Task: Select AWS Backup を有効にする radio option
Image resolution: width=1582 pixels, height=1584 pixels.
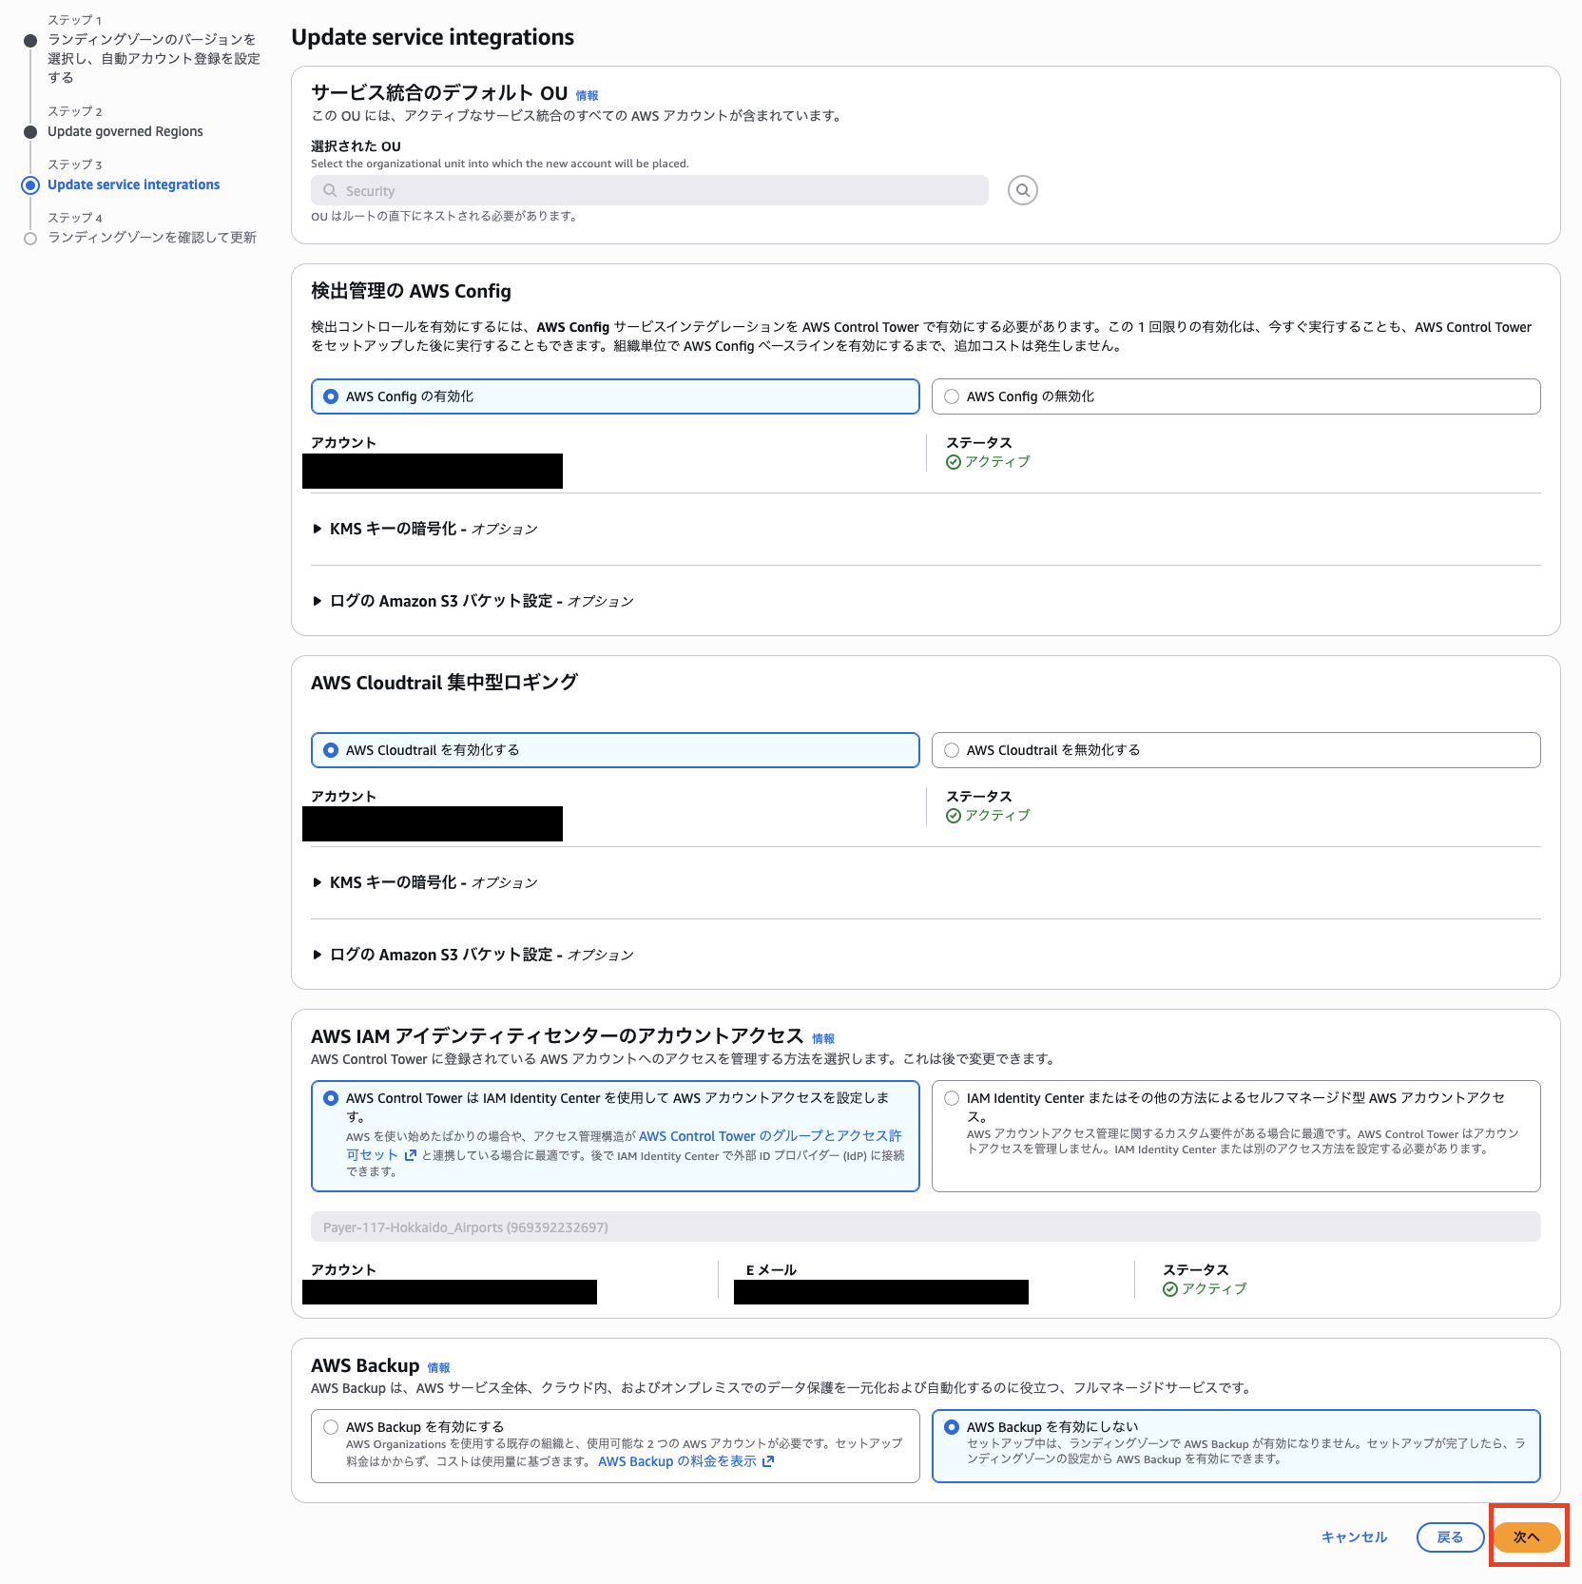Action: coord(615,1446)
